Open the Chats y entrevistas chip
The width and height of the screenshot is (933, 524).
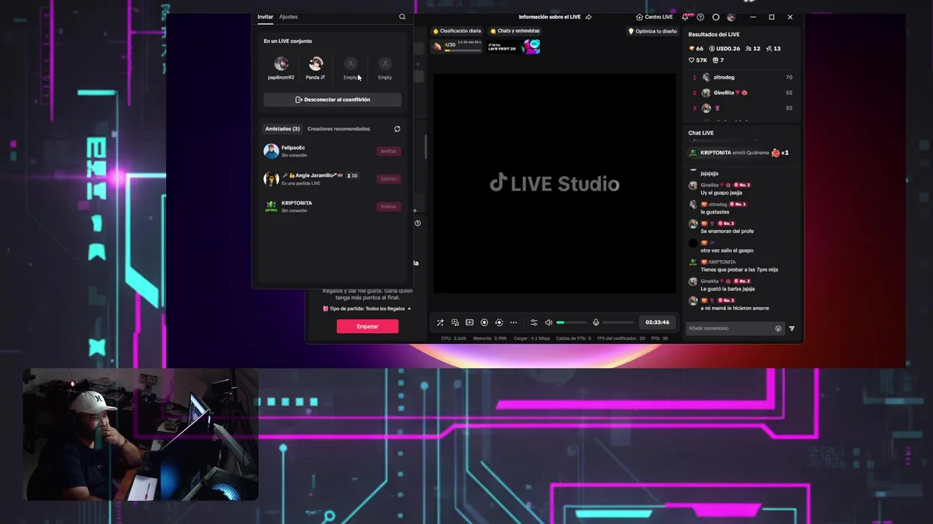tap(515, 31)
